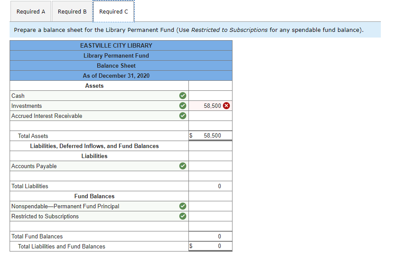400x255 pixels.
Task: Click the Restricted to Subscriptions amount cell
Action: [x=210, y=216]
